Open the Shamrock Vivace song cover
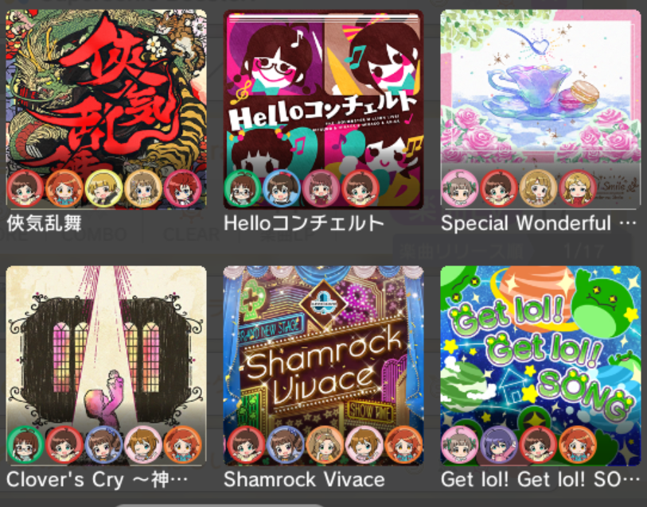Image resolution: width=647 pixels, height=507 pixels. click(323, 366)
